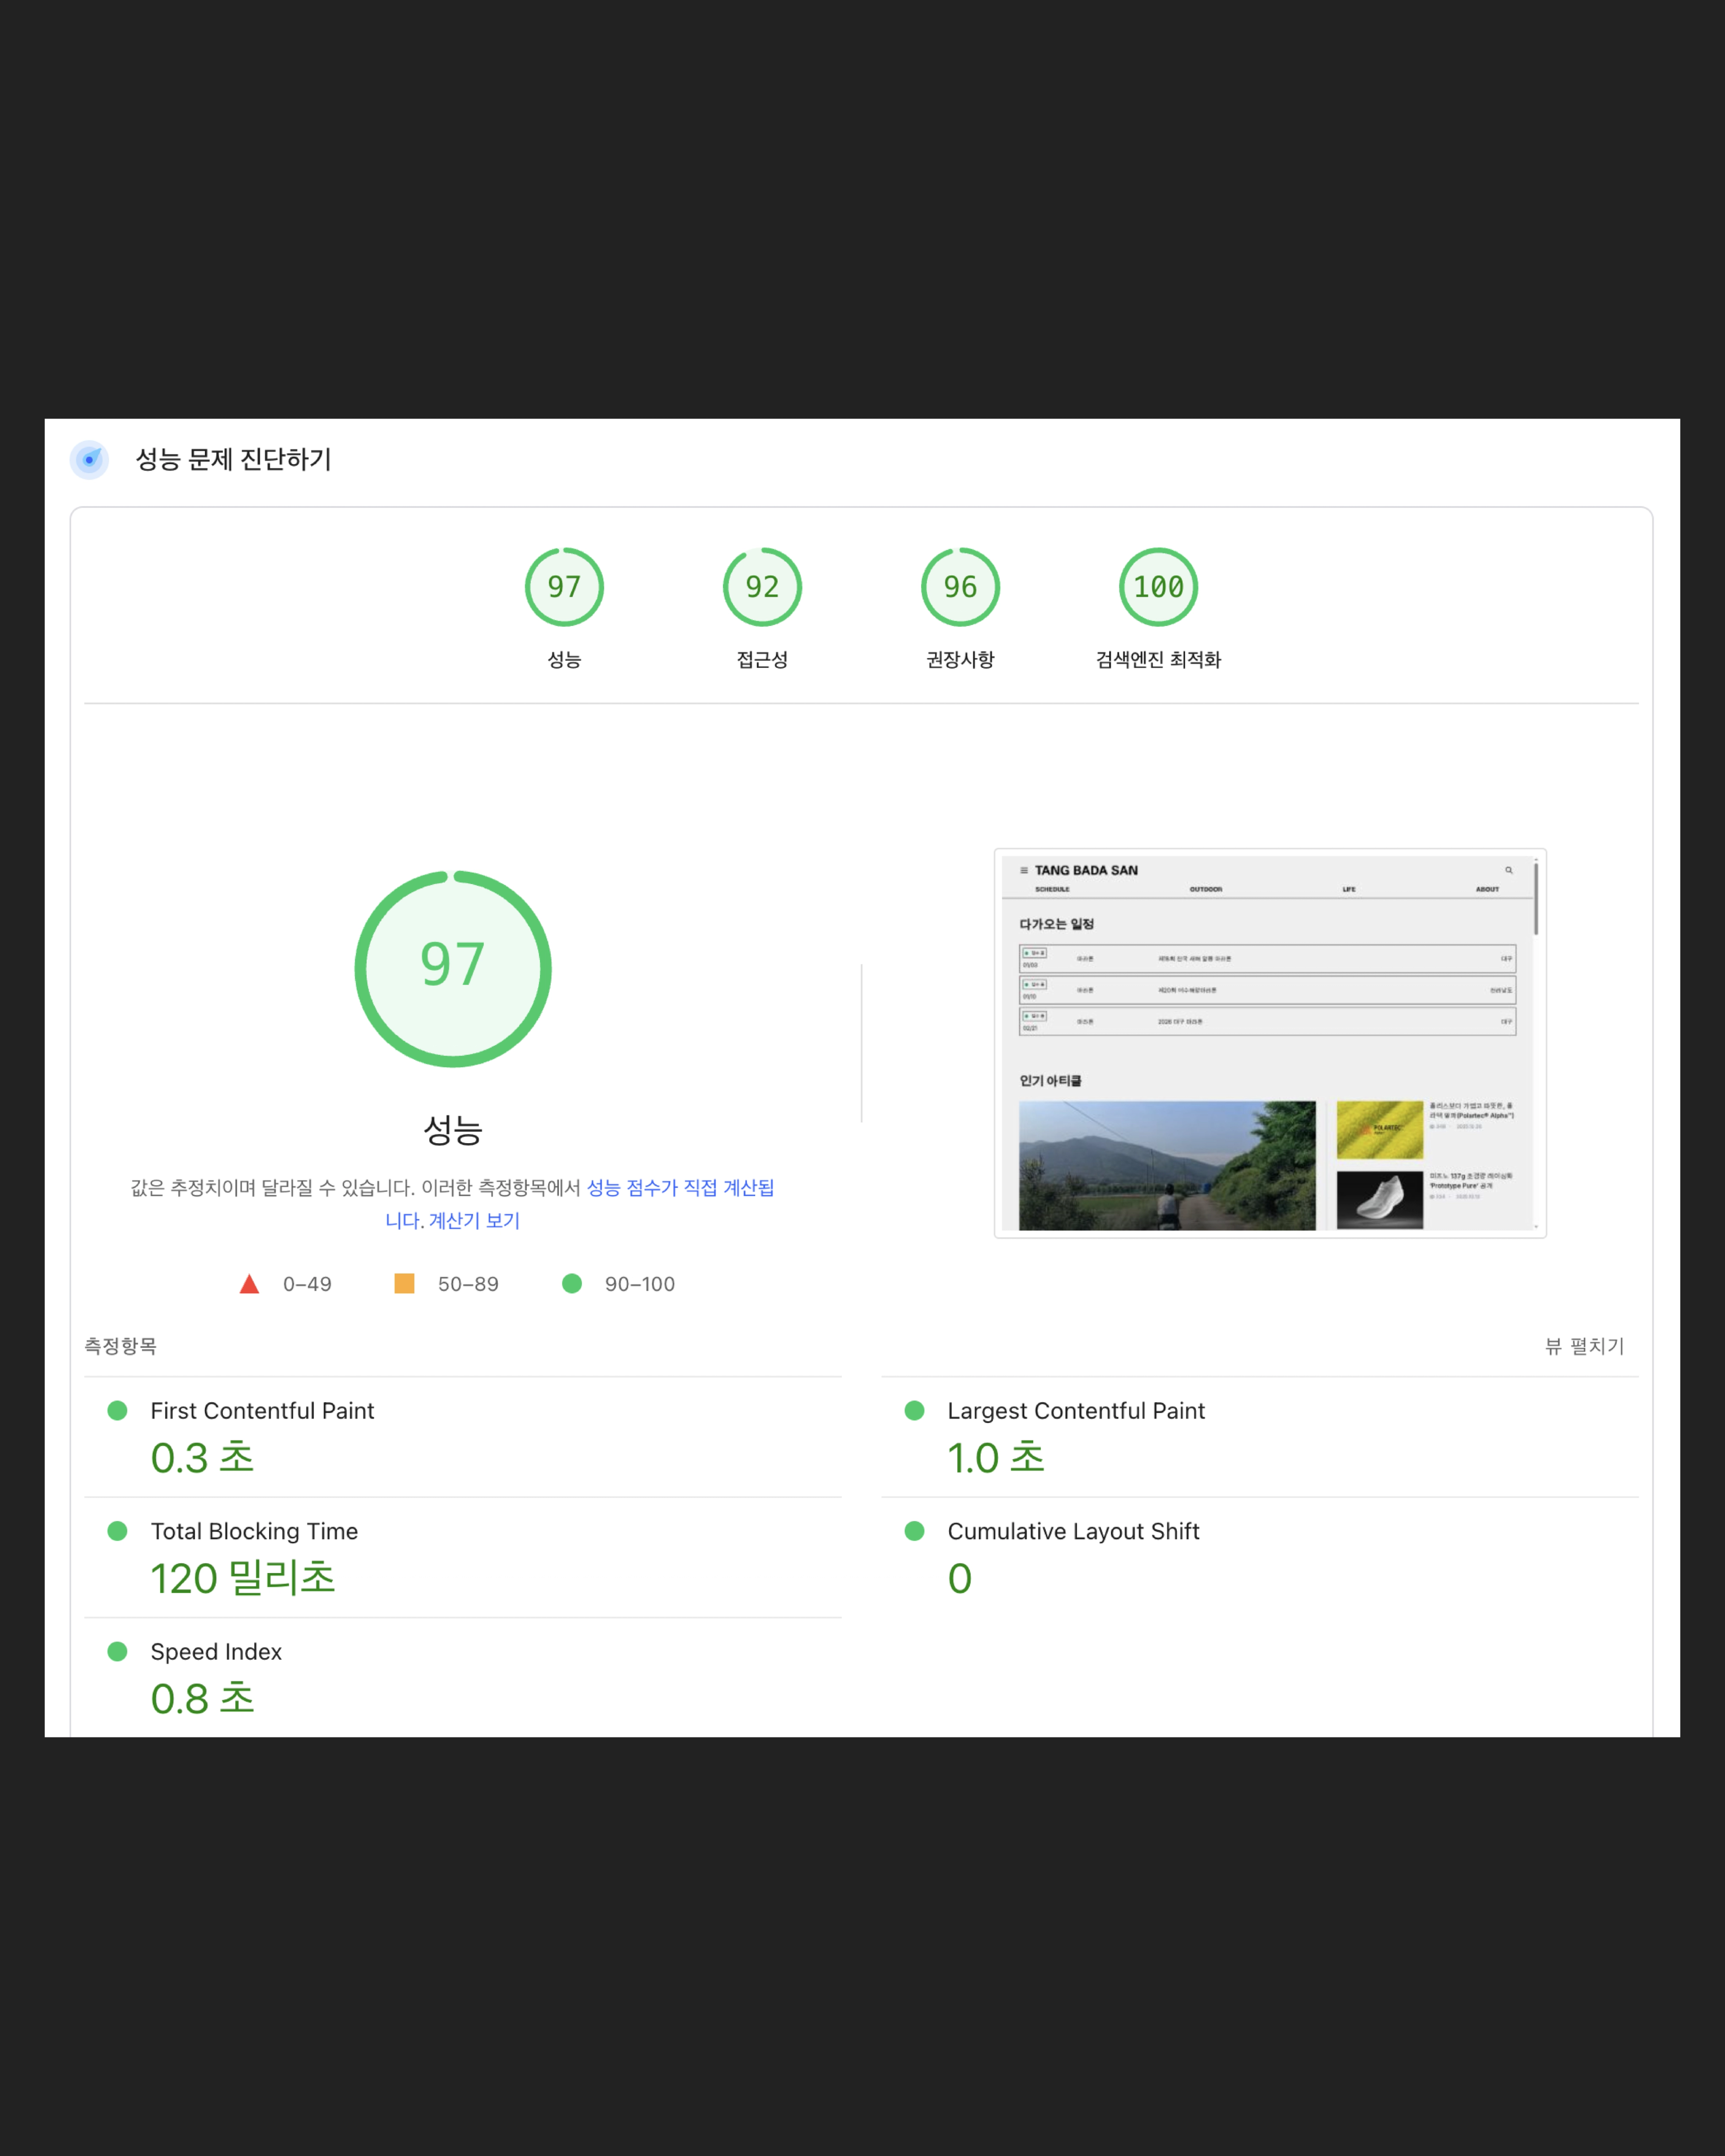Click the green circle 90–100 legend icon
Image resolution: width=1725 pixels, height=2156 pixels.
coord(572,1284)
